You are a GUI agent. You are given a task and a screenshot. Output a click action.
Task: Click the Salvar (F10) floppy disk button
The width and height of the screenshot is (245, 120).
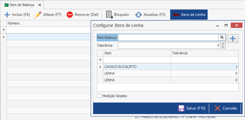pos(192,108)
